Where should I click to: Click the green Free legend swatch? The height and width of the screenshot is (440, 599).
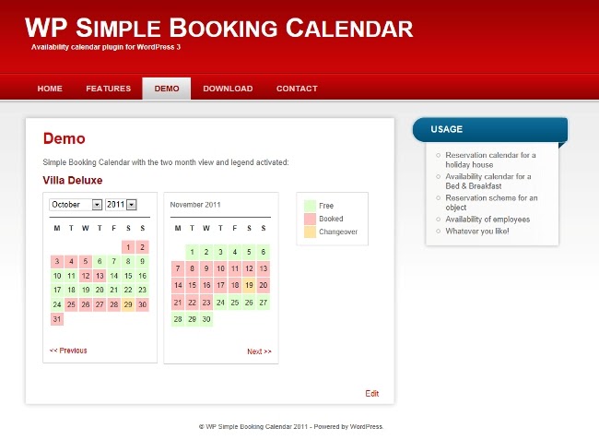pyautogui.click(x=310, y=206)
